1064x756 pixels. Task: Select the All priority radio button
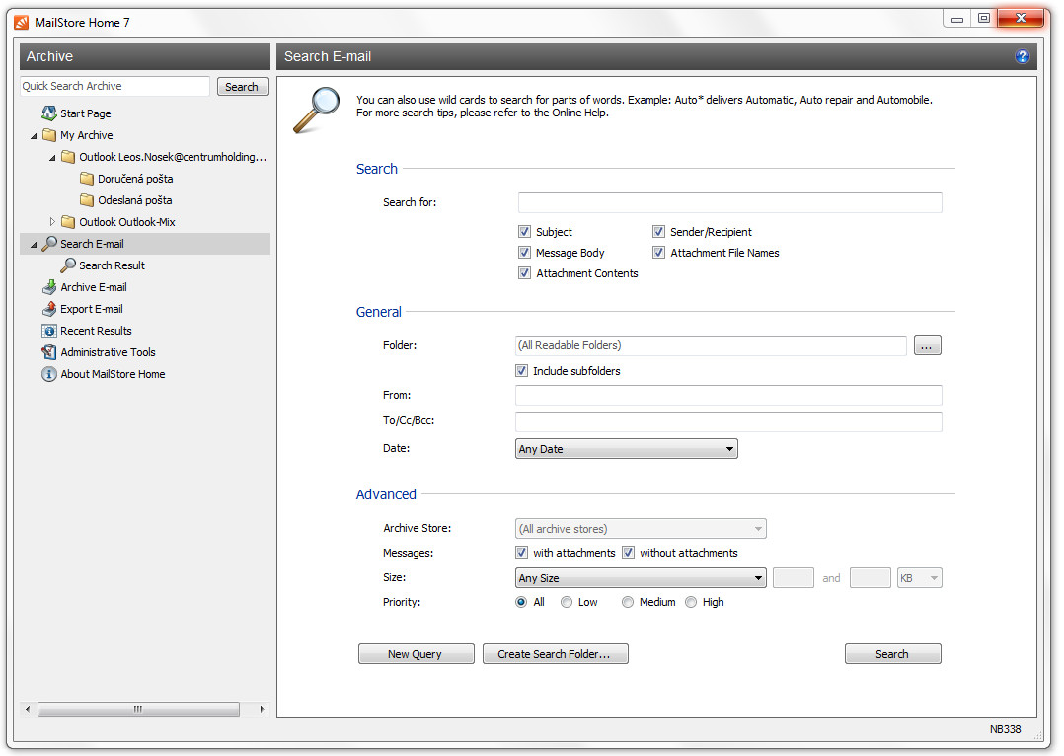coord(521,602)
